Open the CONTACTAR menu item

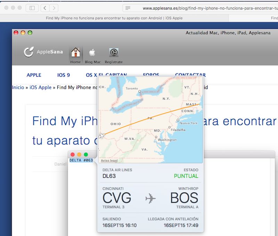[x=190, y=75]
